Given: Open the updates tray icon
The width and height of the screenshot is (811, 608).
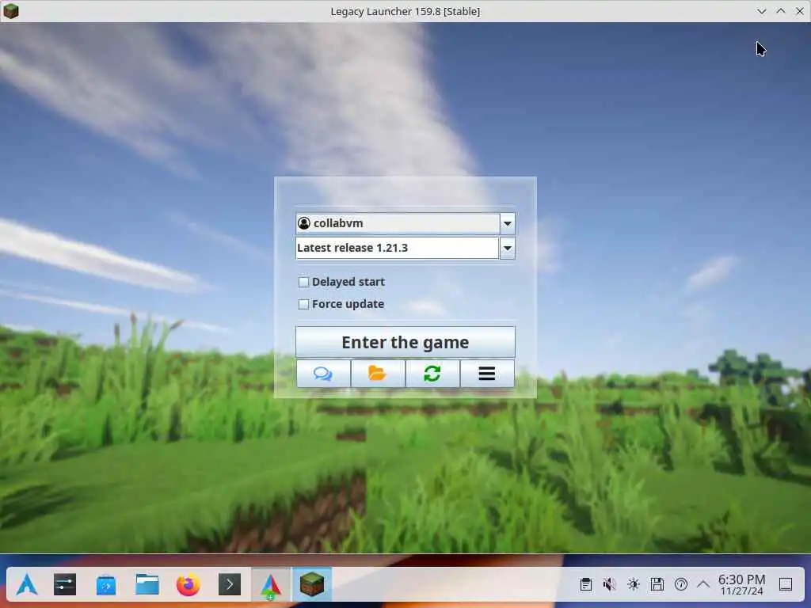Looking at the screenshot, I should 681,584.
